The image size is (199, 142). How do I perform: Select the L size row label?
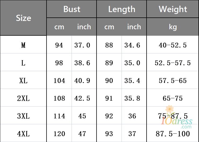[23, 63]
